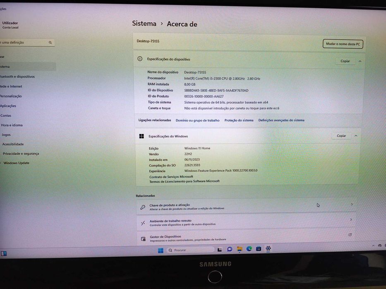Focus the settings search field

click(26, 43)
